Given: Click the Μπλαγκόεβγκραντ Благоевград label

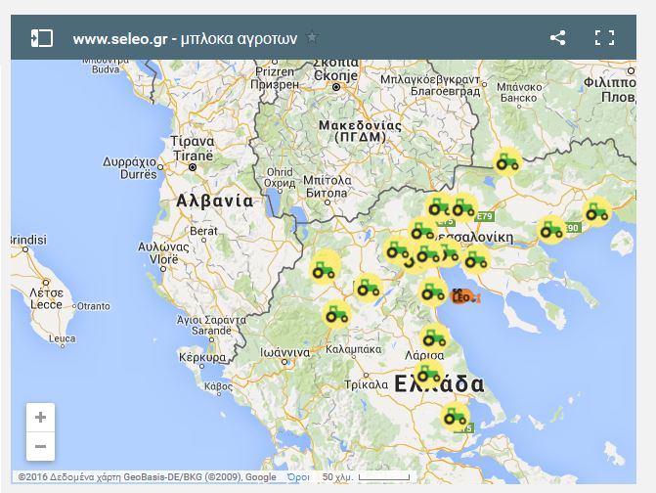Looking at the screenshot, I should [x=430, y=85].
